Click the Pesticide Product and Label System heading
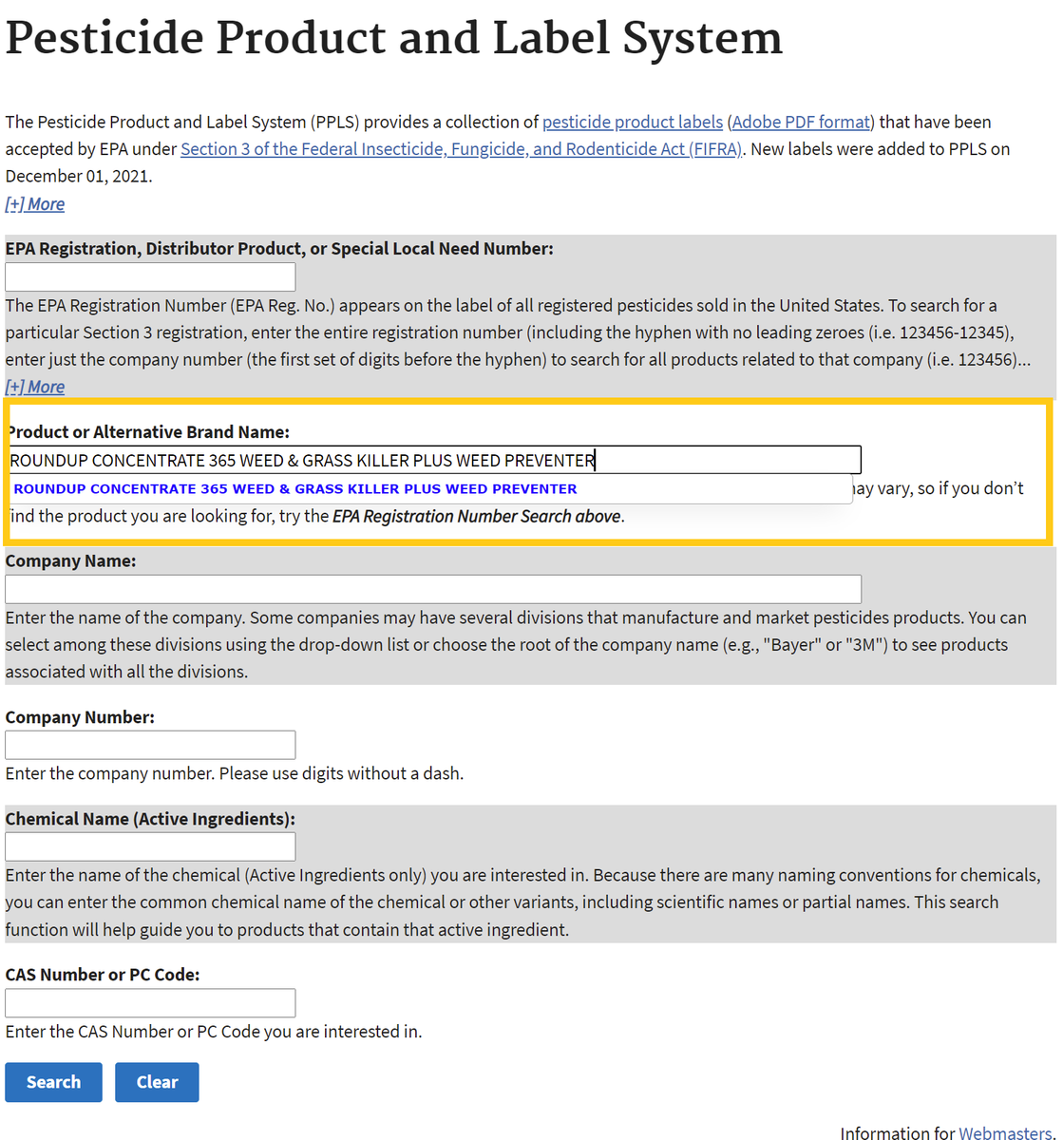 (394, 40)
